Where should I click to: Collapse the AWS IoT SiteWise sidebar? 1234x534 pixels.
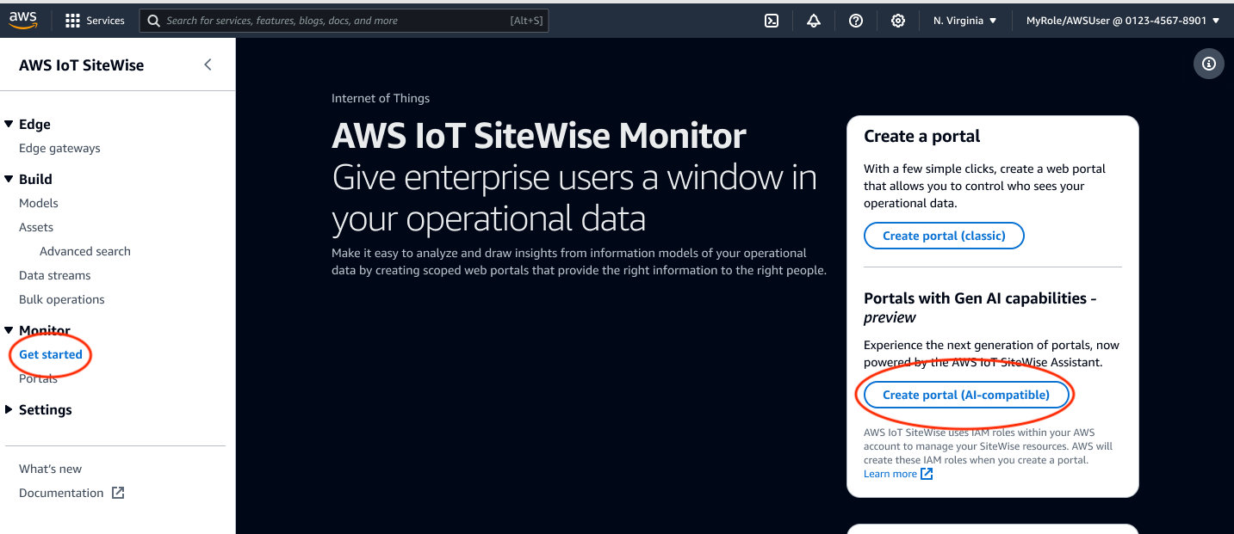pyautogui.click(x=208, y=64)
